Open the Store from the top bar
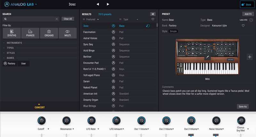 pyautogui.click(x=247, y=4)
